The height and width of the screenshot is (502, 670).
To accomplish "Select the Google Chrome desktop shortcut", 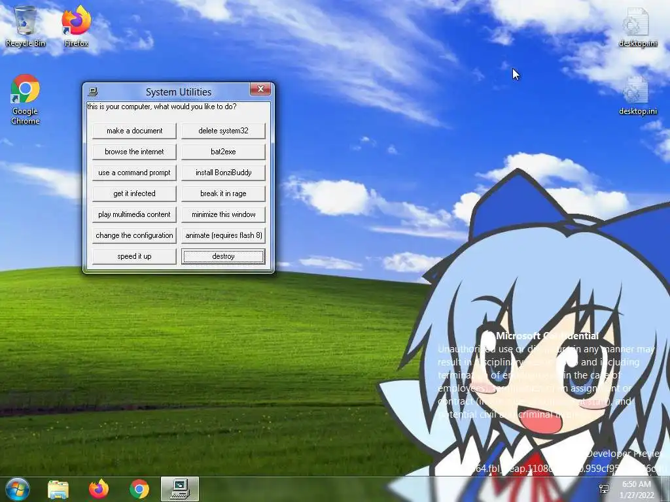I will click(x=26, y=99).
